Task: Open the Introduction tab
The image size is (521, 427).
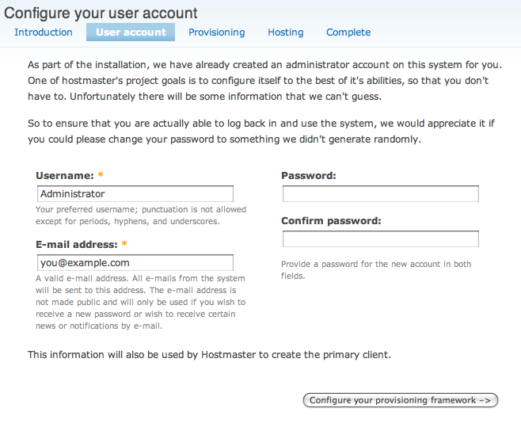Action: (44, 32)
